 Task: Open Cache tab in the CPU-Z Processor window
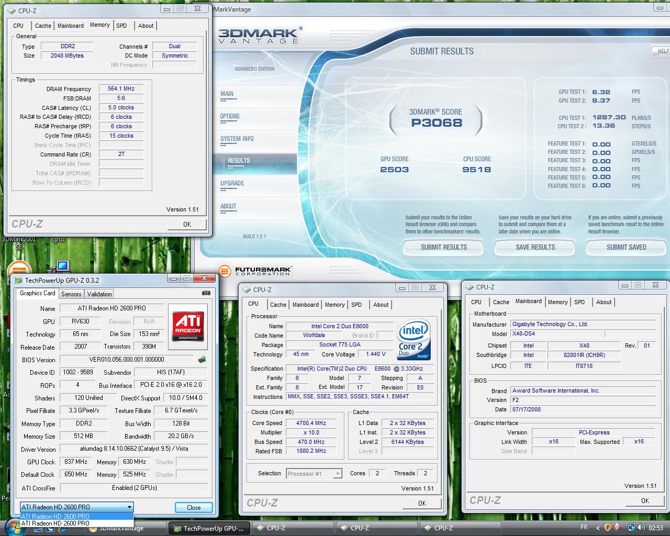[x=278, y=305]
